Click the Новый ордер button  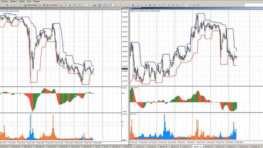point(30,5)
